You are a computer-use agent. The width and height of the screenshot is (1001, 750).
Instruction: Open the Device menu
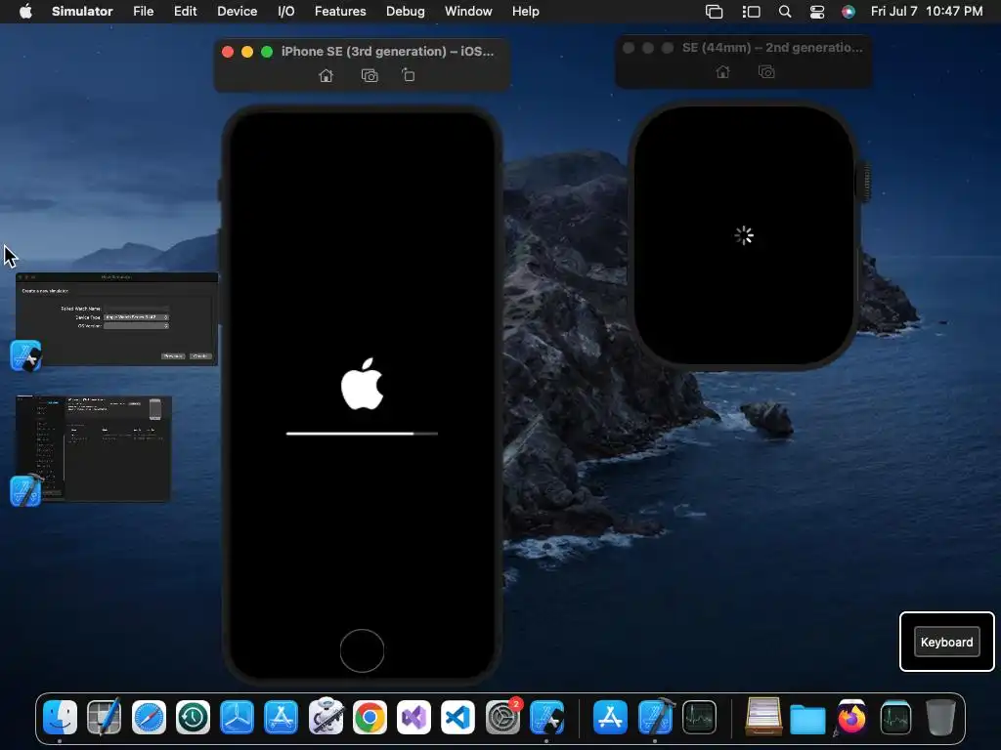tap(237, 12)
